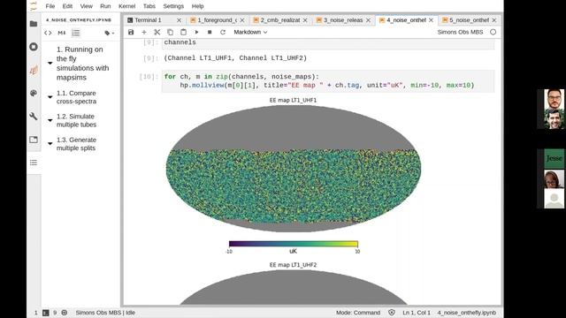Copy the selected cell

point(170,32)
